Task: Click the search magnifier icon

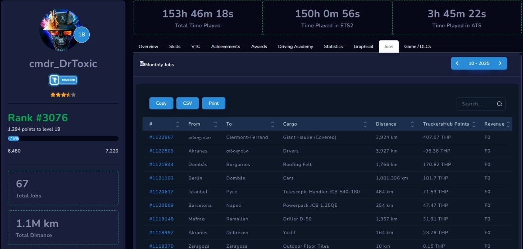Action: point(499,104)
